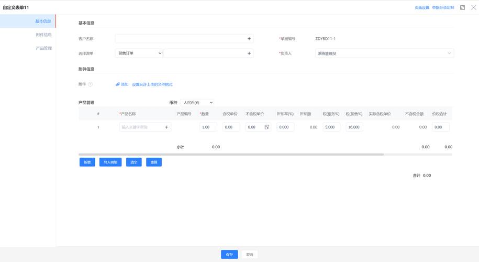Image resolution: width=479 pixels, height=262 pixels.
Task: Open 设置允许上传的文件格式 link
Action: pos(152,84)
